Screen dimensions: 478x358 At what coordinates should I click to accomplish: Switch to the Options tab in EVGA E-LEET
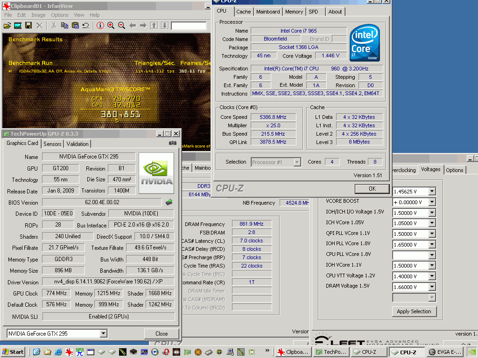pos(455,170)
